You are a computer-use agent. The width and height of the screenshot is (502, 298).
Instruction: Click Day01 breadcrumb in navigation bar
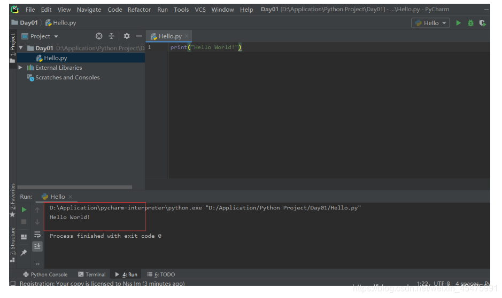point(25,23)
